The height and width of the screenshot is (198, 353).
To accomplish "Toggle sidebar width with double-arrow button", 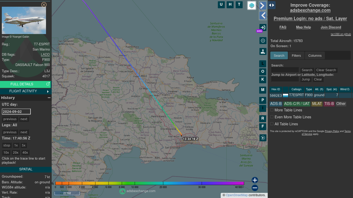I will coord(272,5).
